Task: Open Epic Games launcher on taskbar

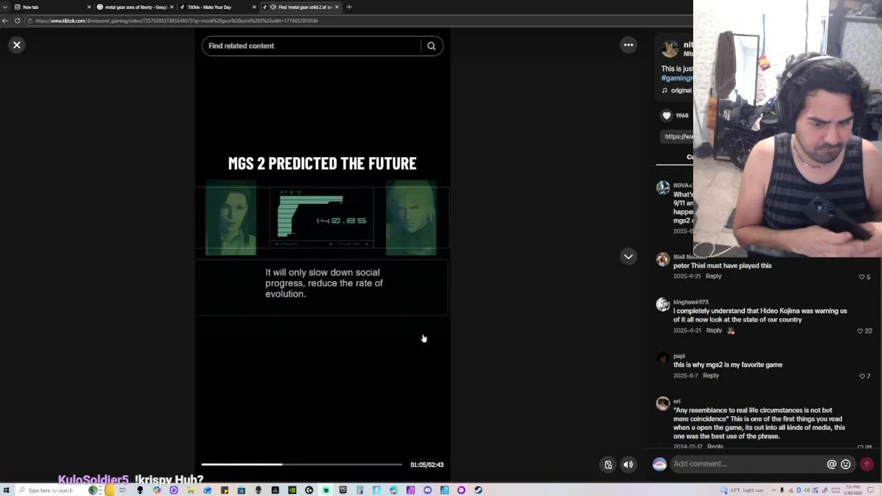Action: click(342, 490)
